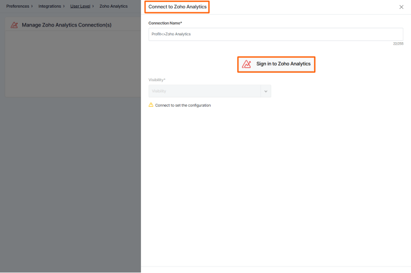Open User Level breadcrumb link
The height and width of the screenshot is (273, 411).
pos(80,6)
